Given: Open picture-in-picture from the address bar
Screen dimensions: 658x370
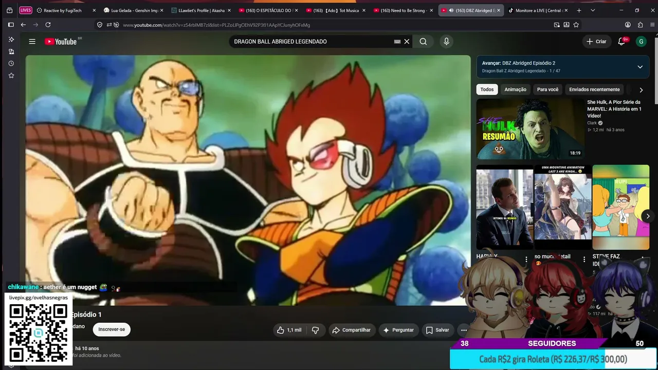Looking at the screenshot, I should [557, 25].
